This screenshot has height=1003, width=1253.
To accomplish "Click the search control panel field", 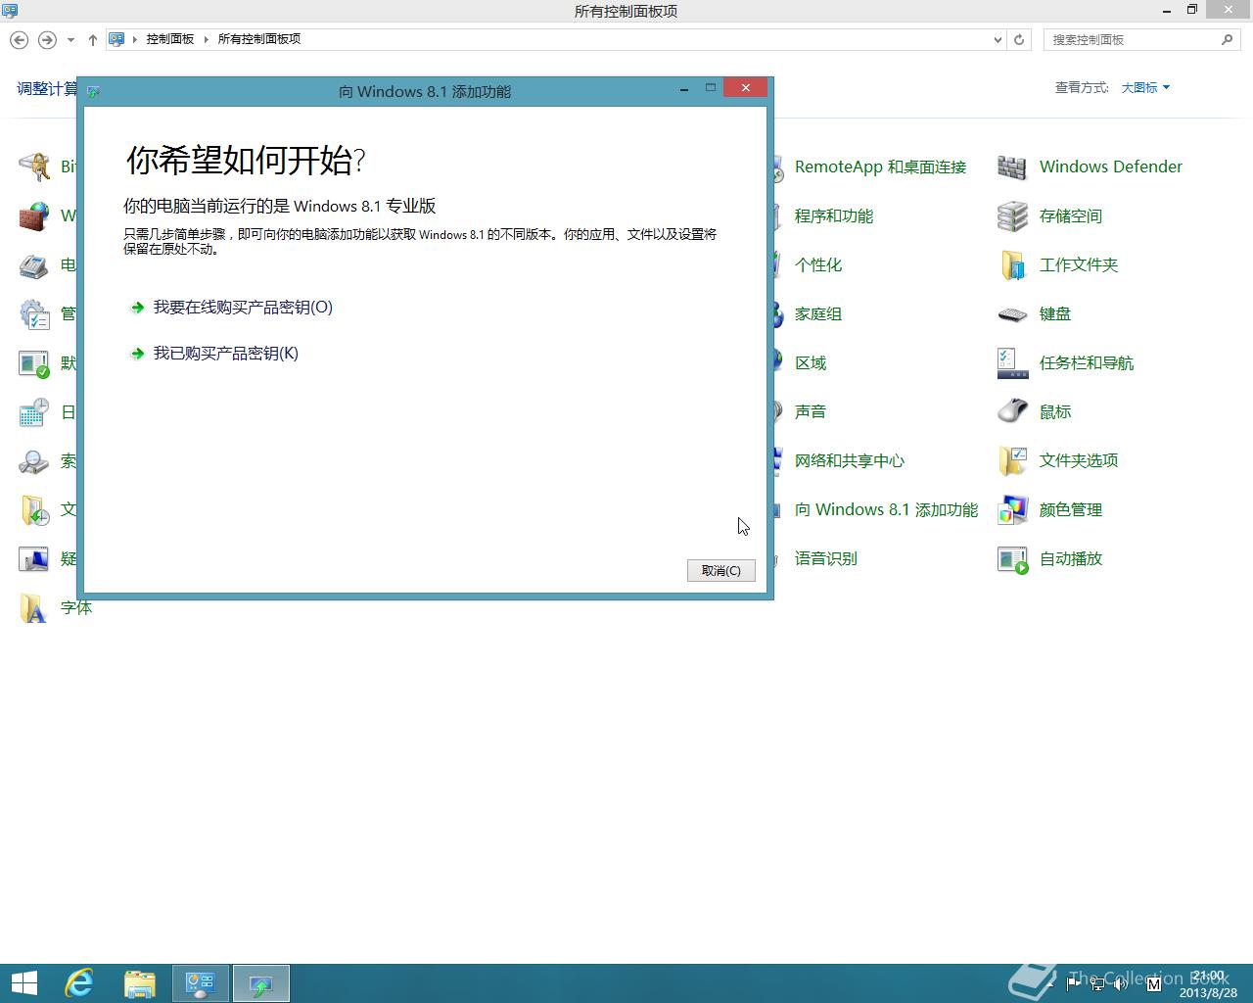I will (1132, 40).
